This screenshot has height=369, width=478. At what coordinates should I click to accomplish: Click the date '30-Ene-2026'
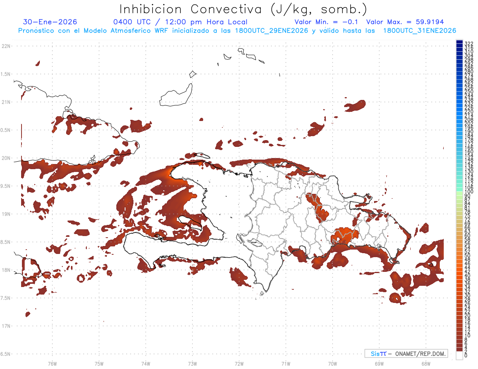[50, 22]
